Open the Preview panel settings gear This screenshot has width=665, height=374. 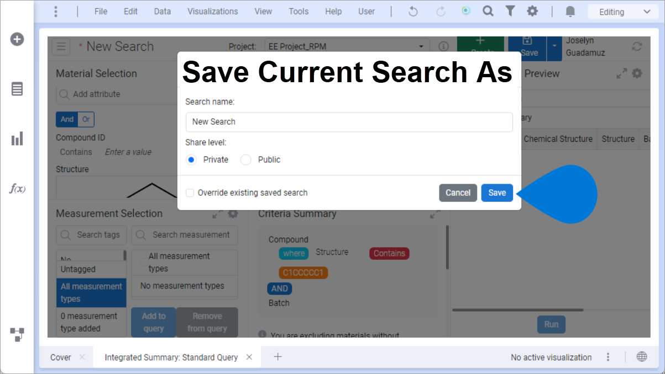[637, 73]
